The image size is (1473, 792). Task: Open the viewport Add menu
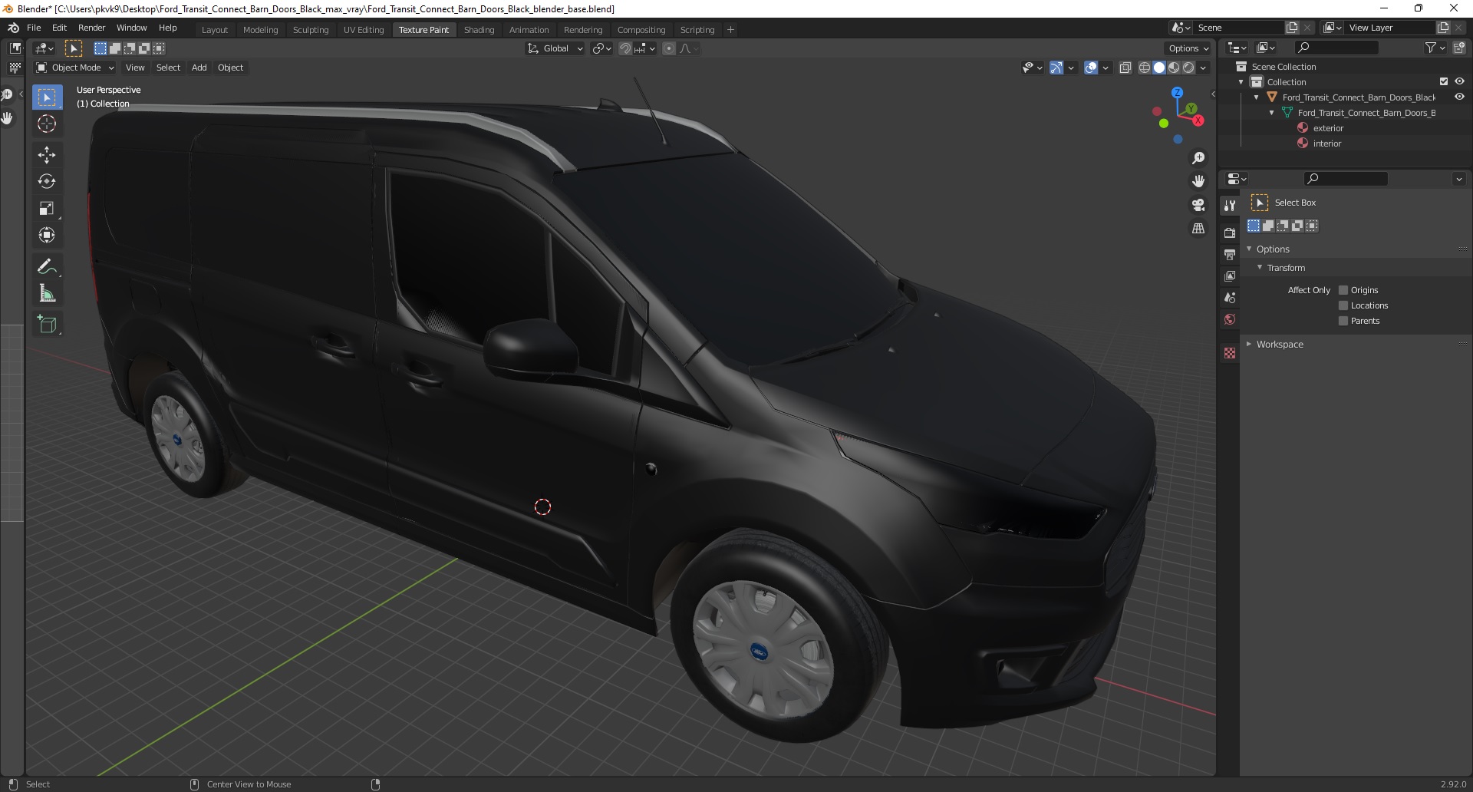coord(199,68)
